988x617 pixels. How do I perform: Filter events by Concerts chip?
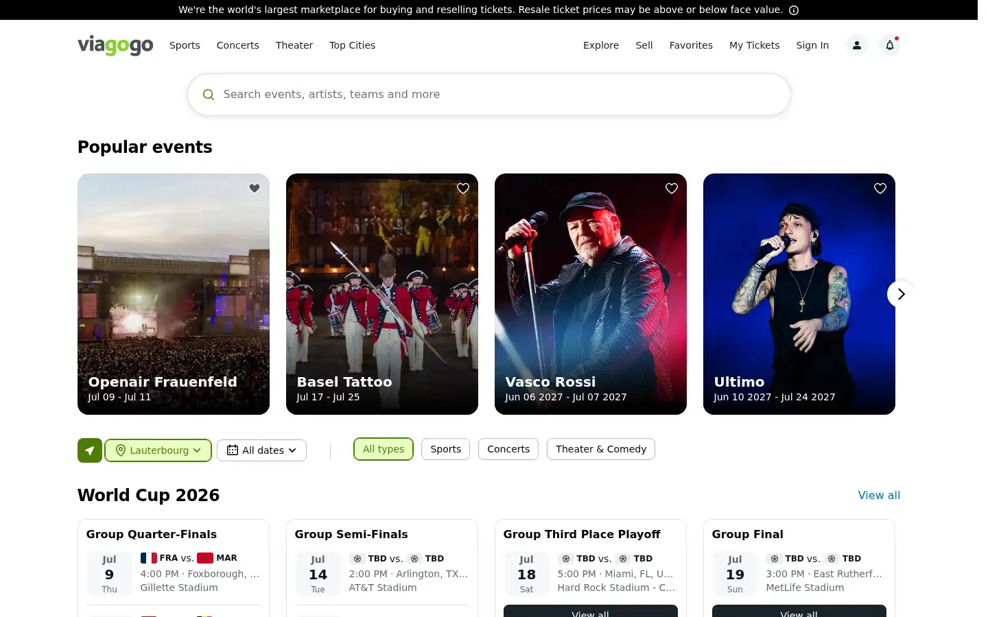tap(508, 449)
